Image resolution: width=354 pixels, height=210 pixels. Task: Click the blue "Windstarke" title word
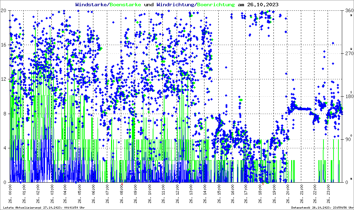[92, 5]
